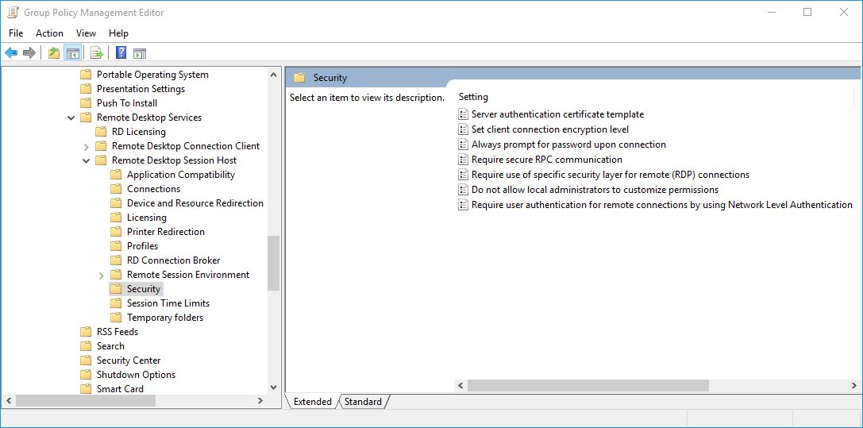Select the Shutdown Options folder
Screen dimensions: 863x428
(136, 375)
